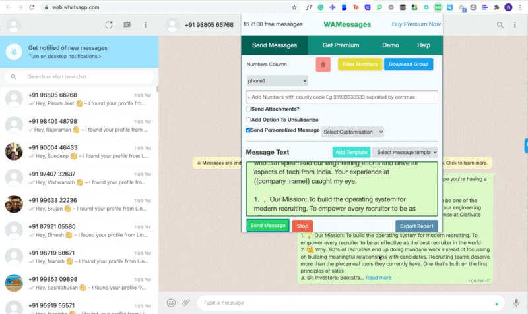Open the browser extensions puzzle icon
This screenshot has width=528, height=314.
(496, 7)
